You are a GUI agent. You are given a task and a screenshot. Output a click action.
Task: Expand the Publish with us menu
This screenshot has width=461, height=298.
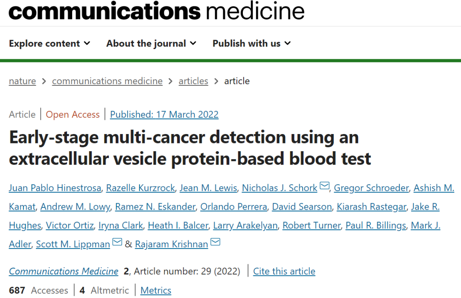click(251, 44)
